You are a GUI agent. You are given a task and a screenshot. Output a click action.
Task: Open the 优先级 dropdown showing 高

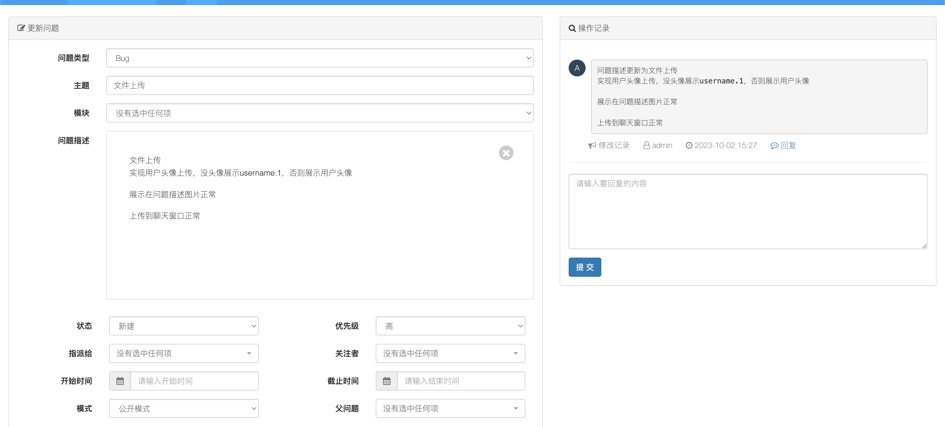coord(450,326)
